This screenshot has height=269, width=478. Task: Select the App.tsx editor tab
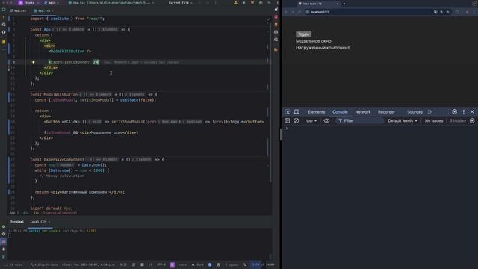click(x=43, y=10)
